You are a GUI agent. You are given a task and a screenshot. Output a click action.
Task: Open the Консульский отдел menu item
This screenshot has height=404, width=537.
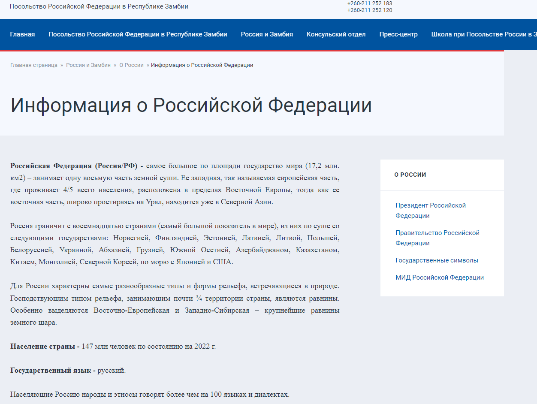[x=336, y=34]
